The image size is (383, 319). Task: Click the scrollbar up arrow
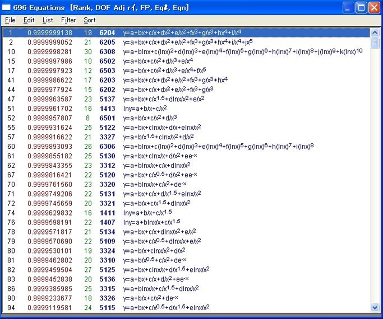pyautogui.click(x=375, y=32)
